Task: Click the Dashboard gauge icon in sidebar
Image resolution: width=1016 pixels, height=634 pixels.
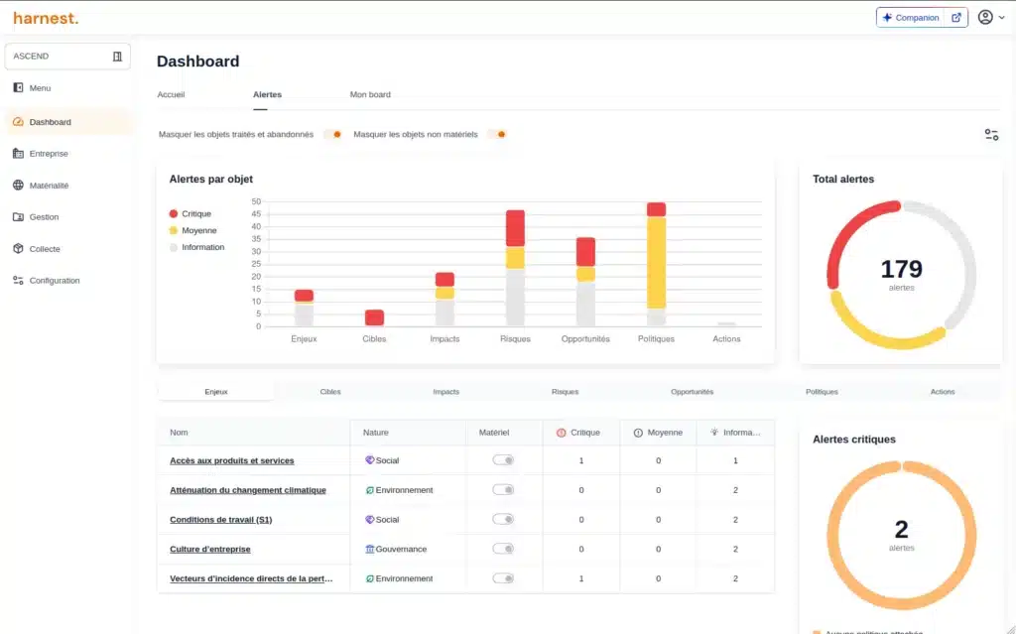Action: click(18, 122)
